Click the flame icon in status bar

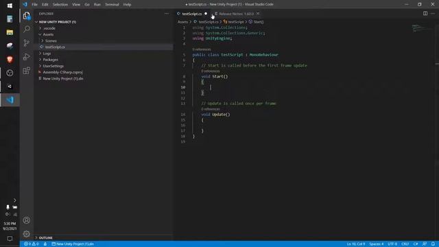[45, 244]
